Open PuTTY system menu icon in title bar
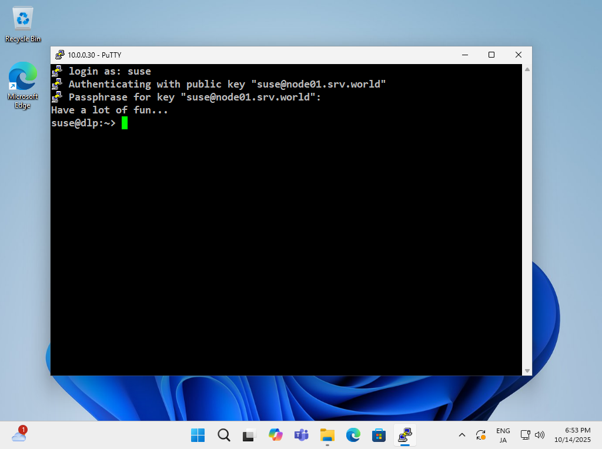The height and width of the screenshot is (449, 602). (x=60, y=55)
